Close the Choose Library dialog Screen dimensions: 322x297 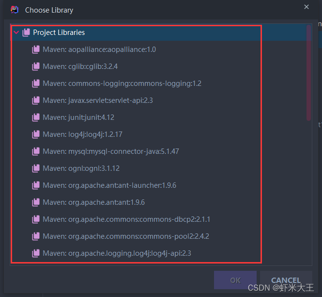point(307,7)
